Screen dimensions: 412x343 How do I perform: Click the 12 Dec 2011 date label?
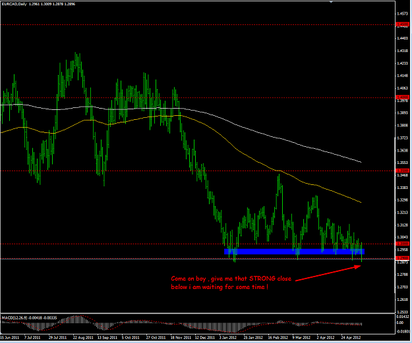[205, 338]
